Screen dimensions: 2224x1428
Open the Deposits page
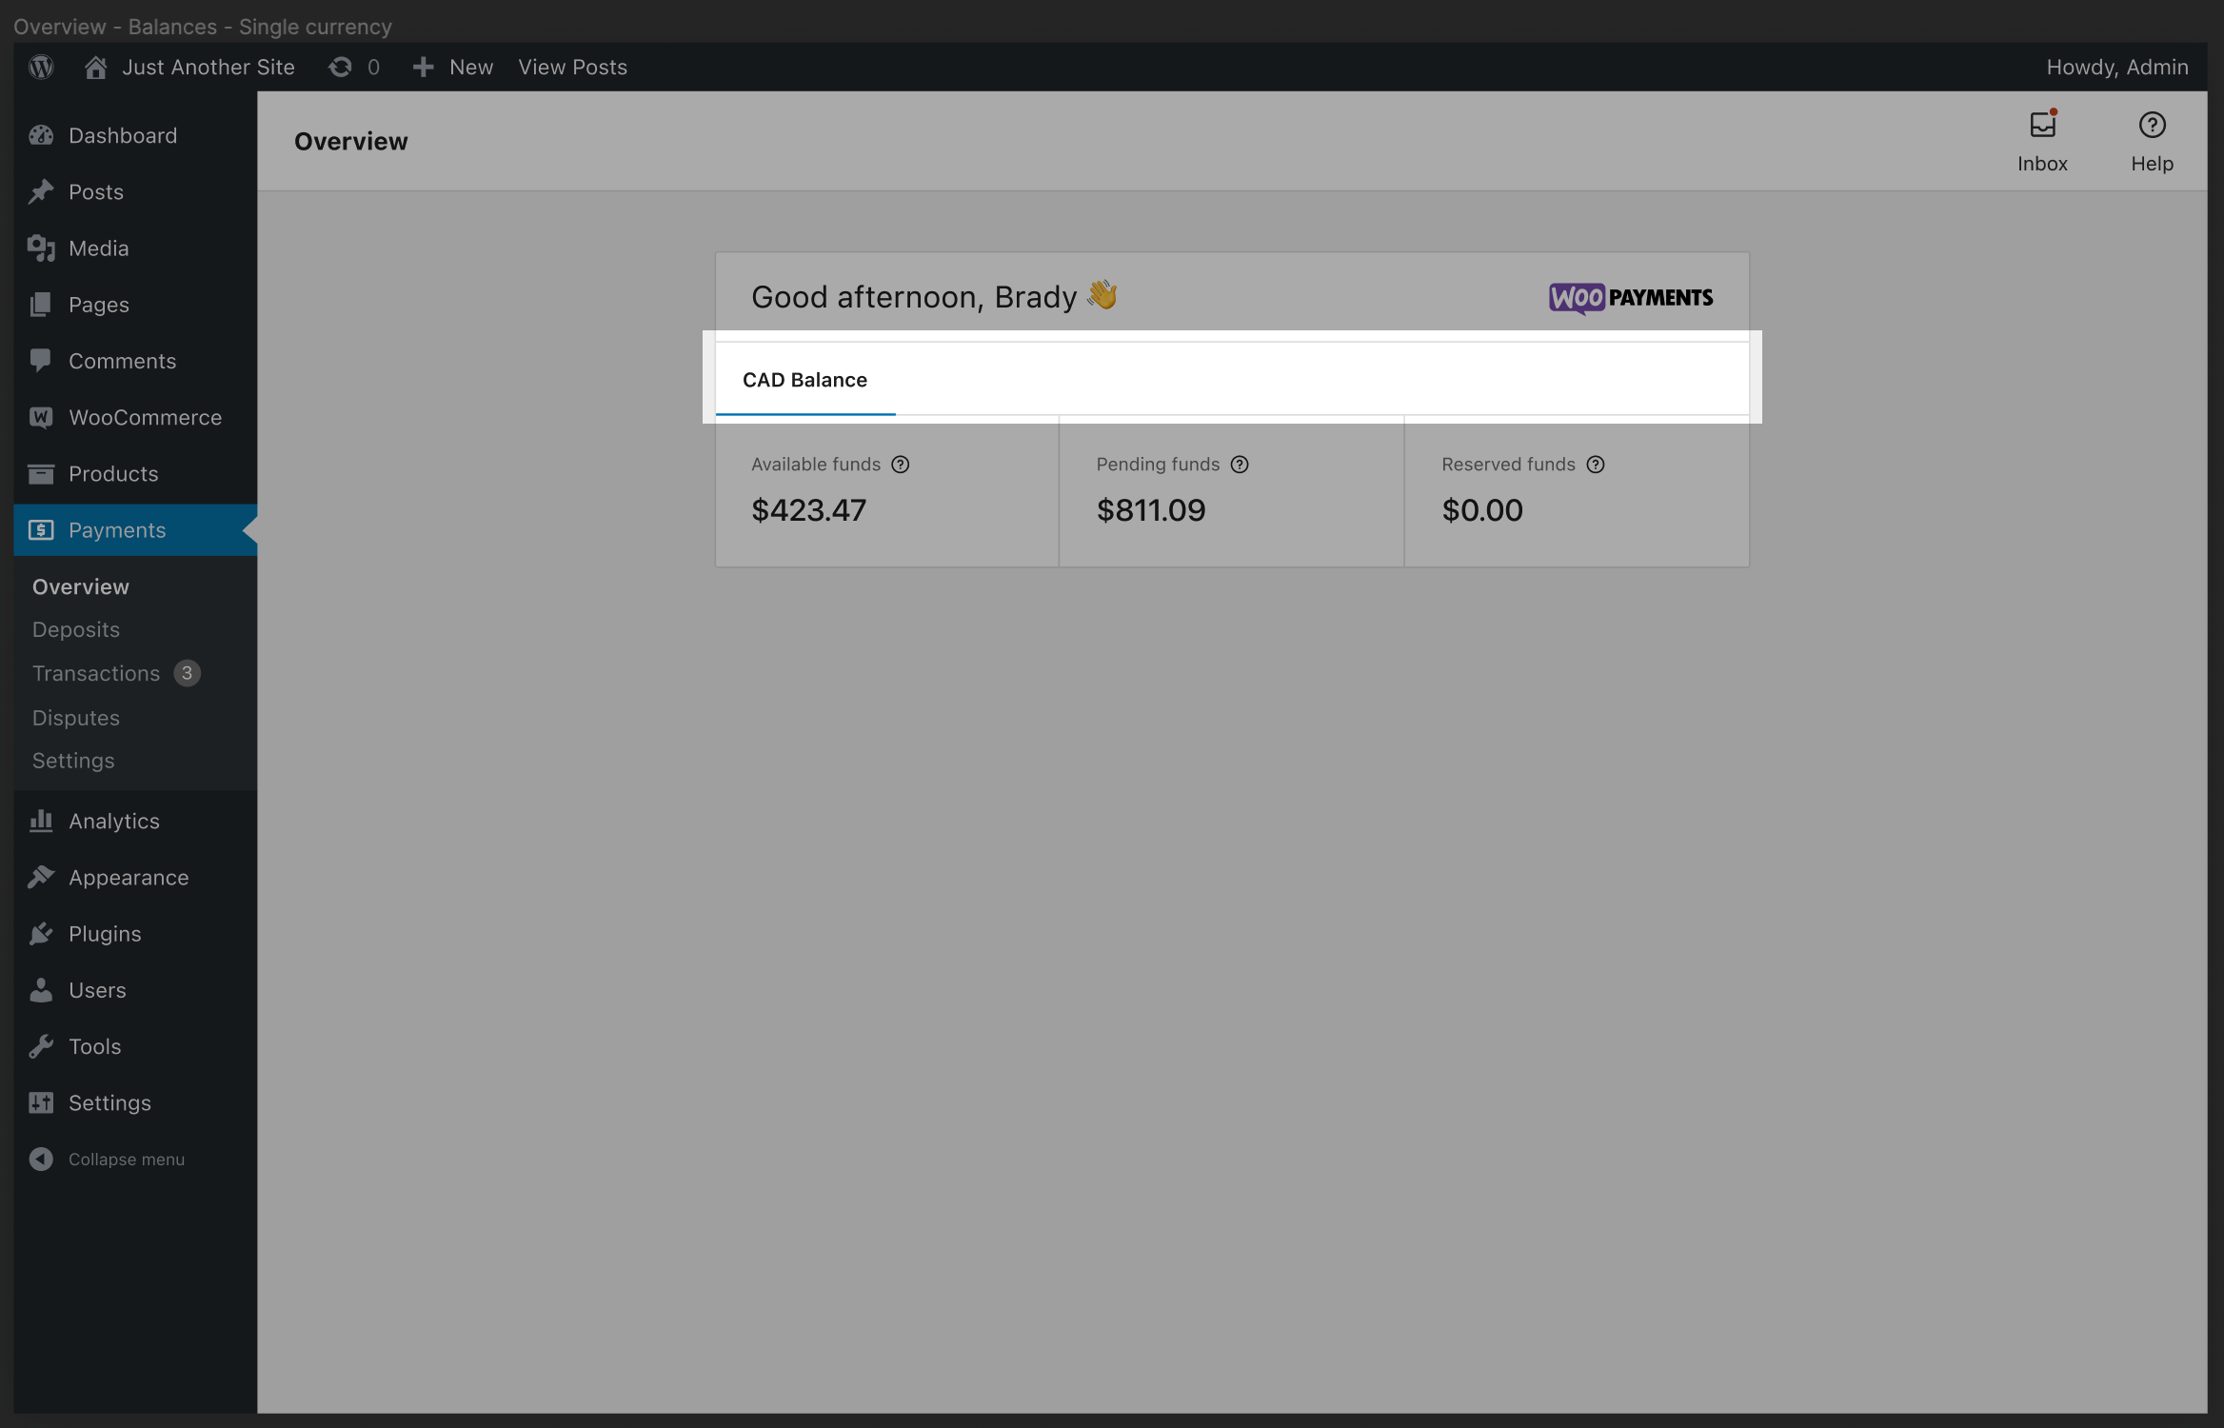pos(75,629)
